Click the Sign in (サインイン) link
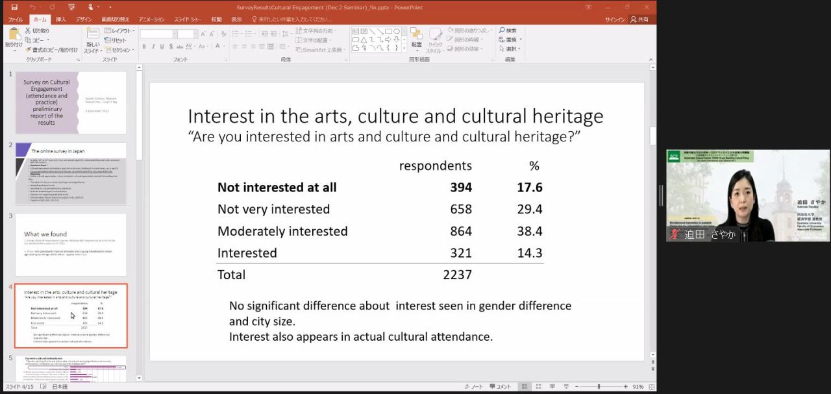This screenshot has width=831, height=394. click(x=614, y=19)
